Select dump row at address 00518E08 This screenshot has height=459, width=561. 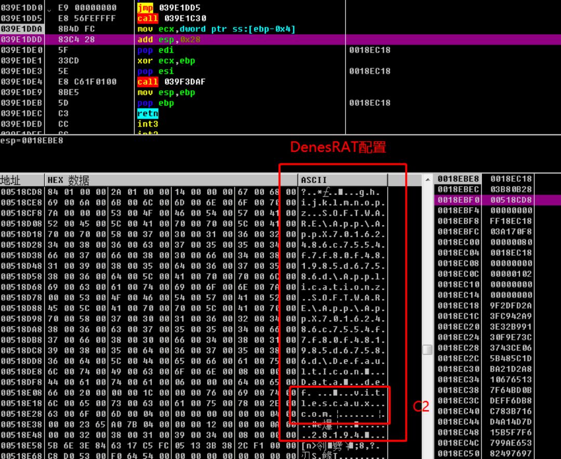coord(193,393)
